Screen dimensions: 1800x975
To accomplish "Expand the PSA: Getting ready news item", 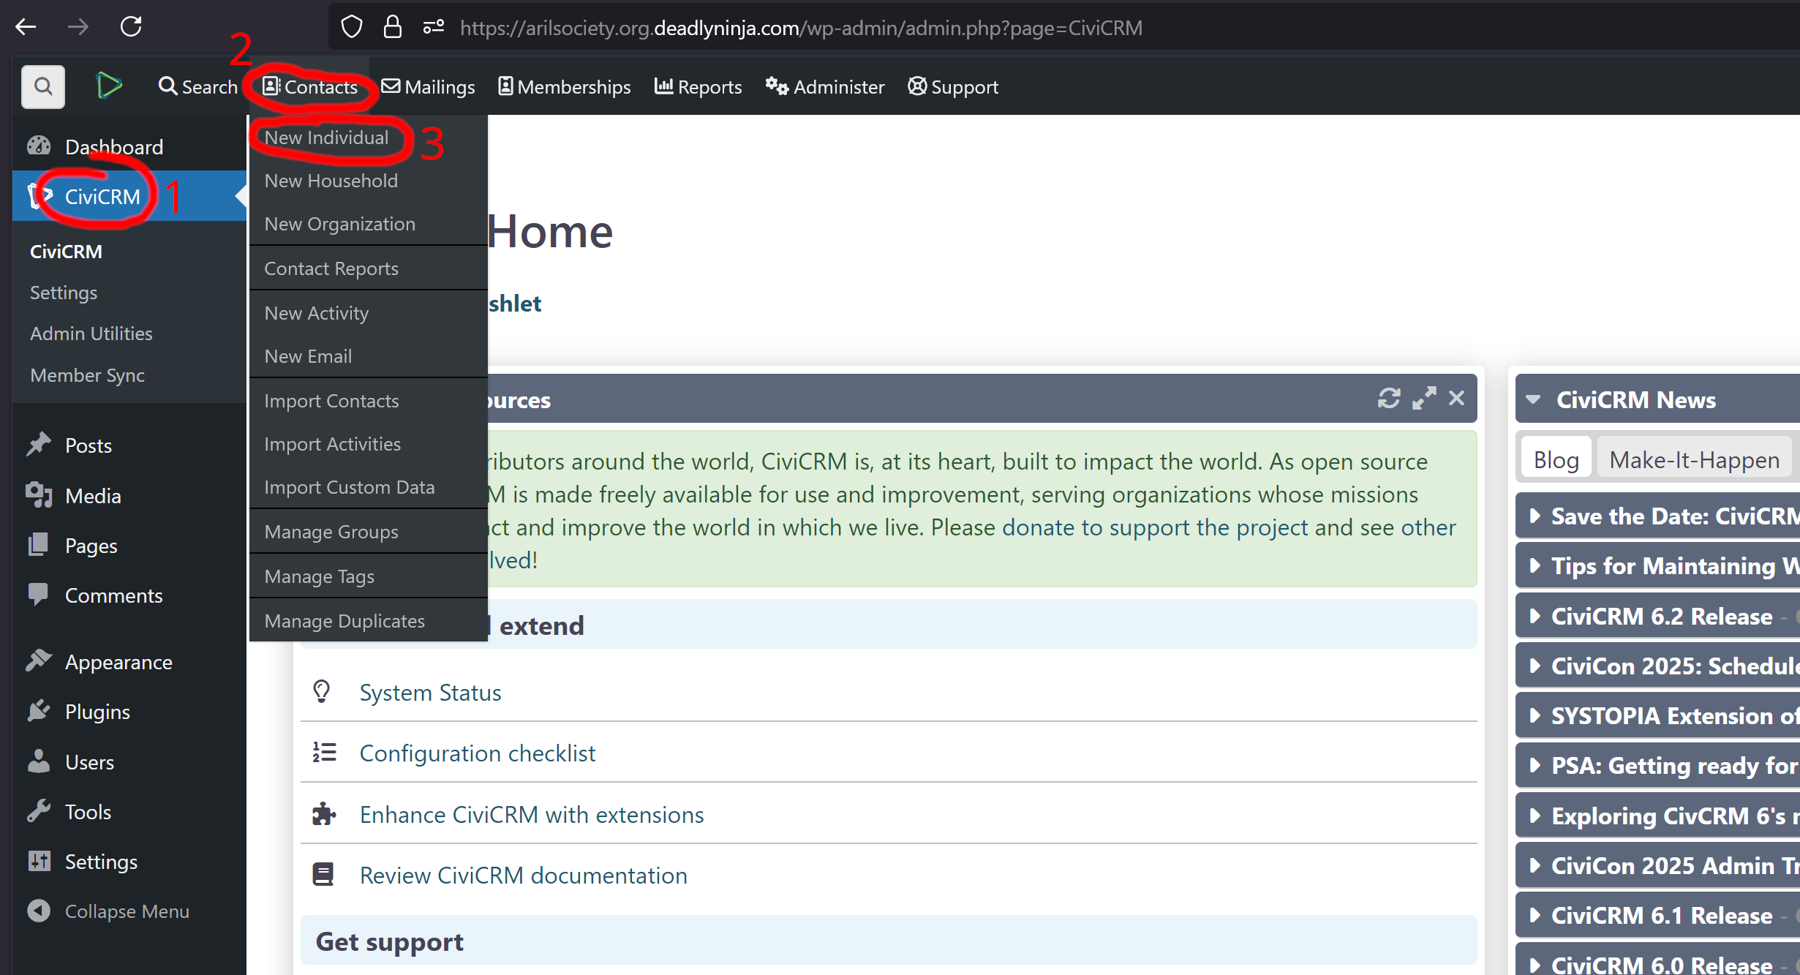I will pos(1535,766).
